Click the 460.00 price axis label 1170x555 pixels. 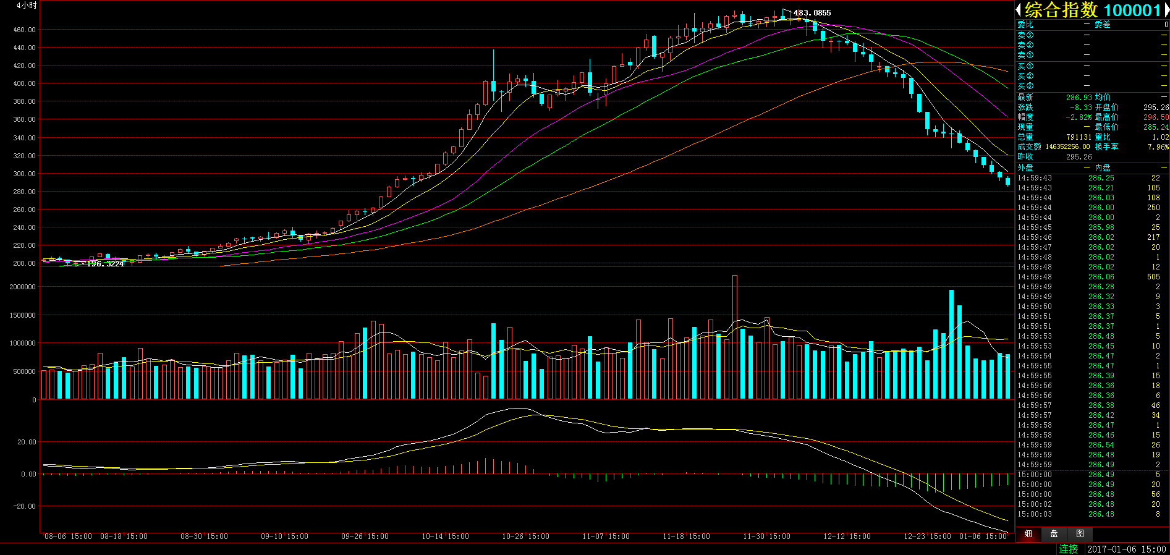[24, 30]
